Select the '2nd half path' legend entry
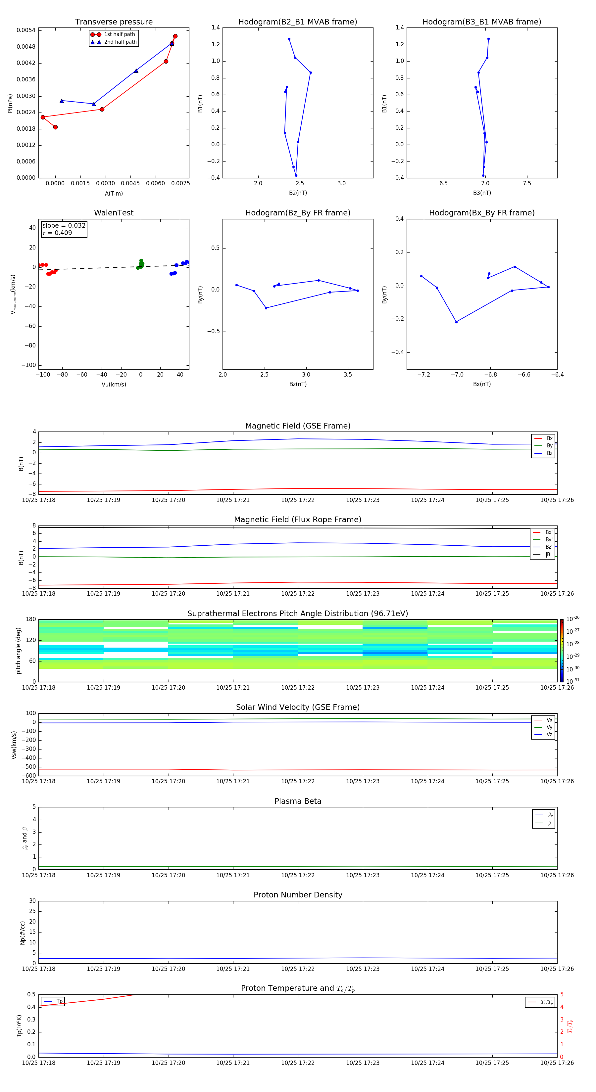The width and height of the screenshot is (596, 1092). click(x=114, y=42)
